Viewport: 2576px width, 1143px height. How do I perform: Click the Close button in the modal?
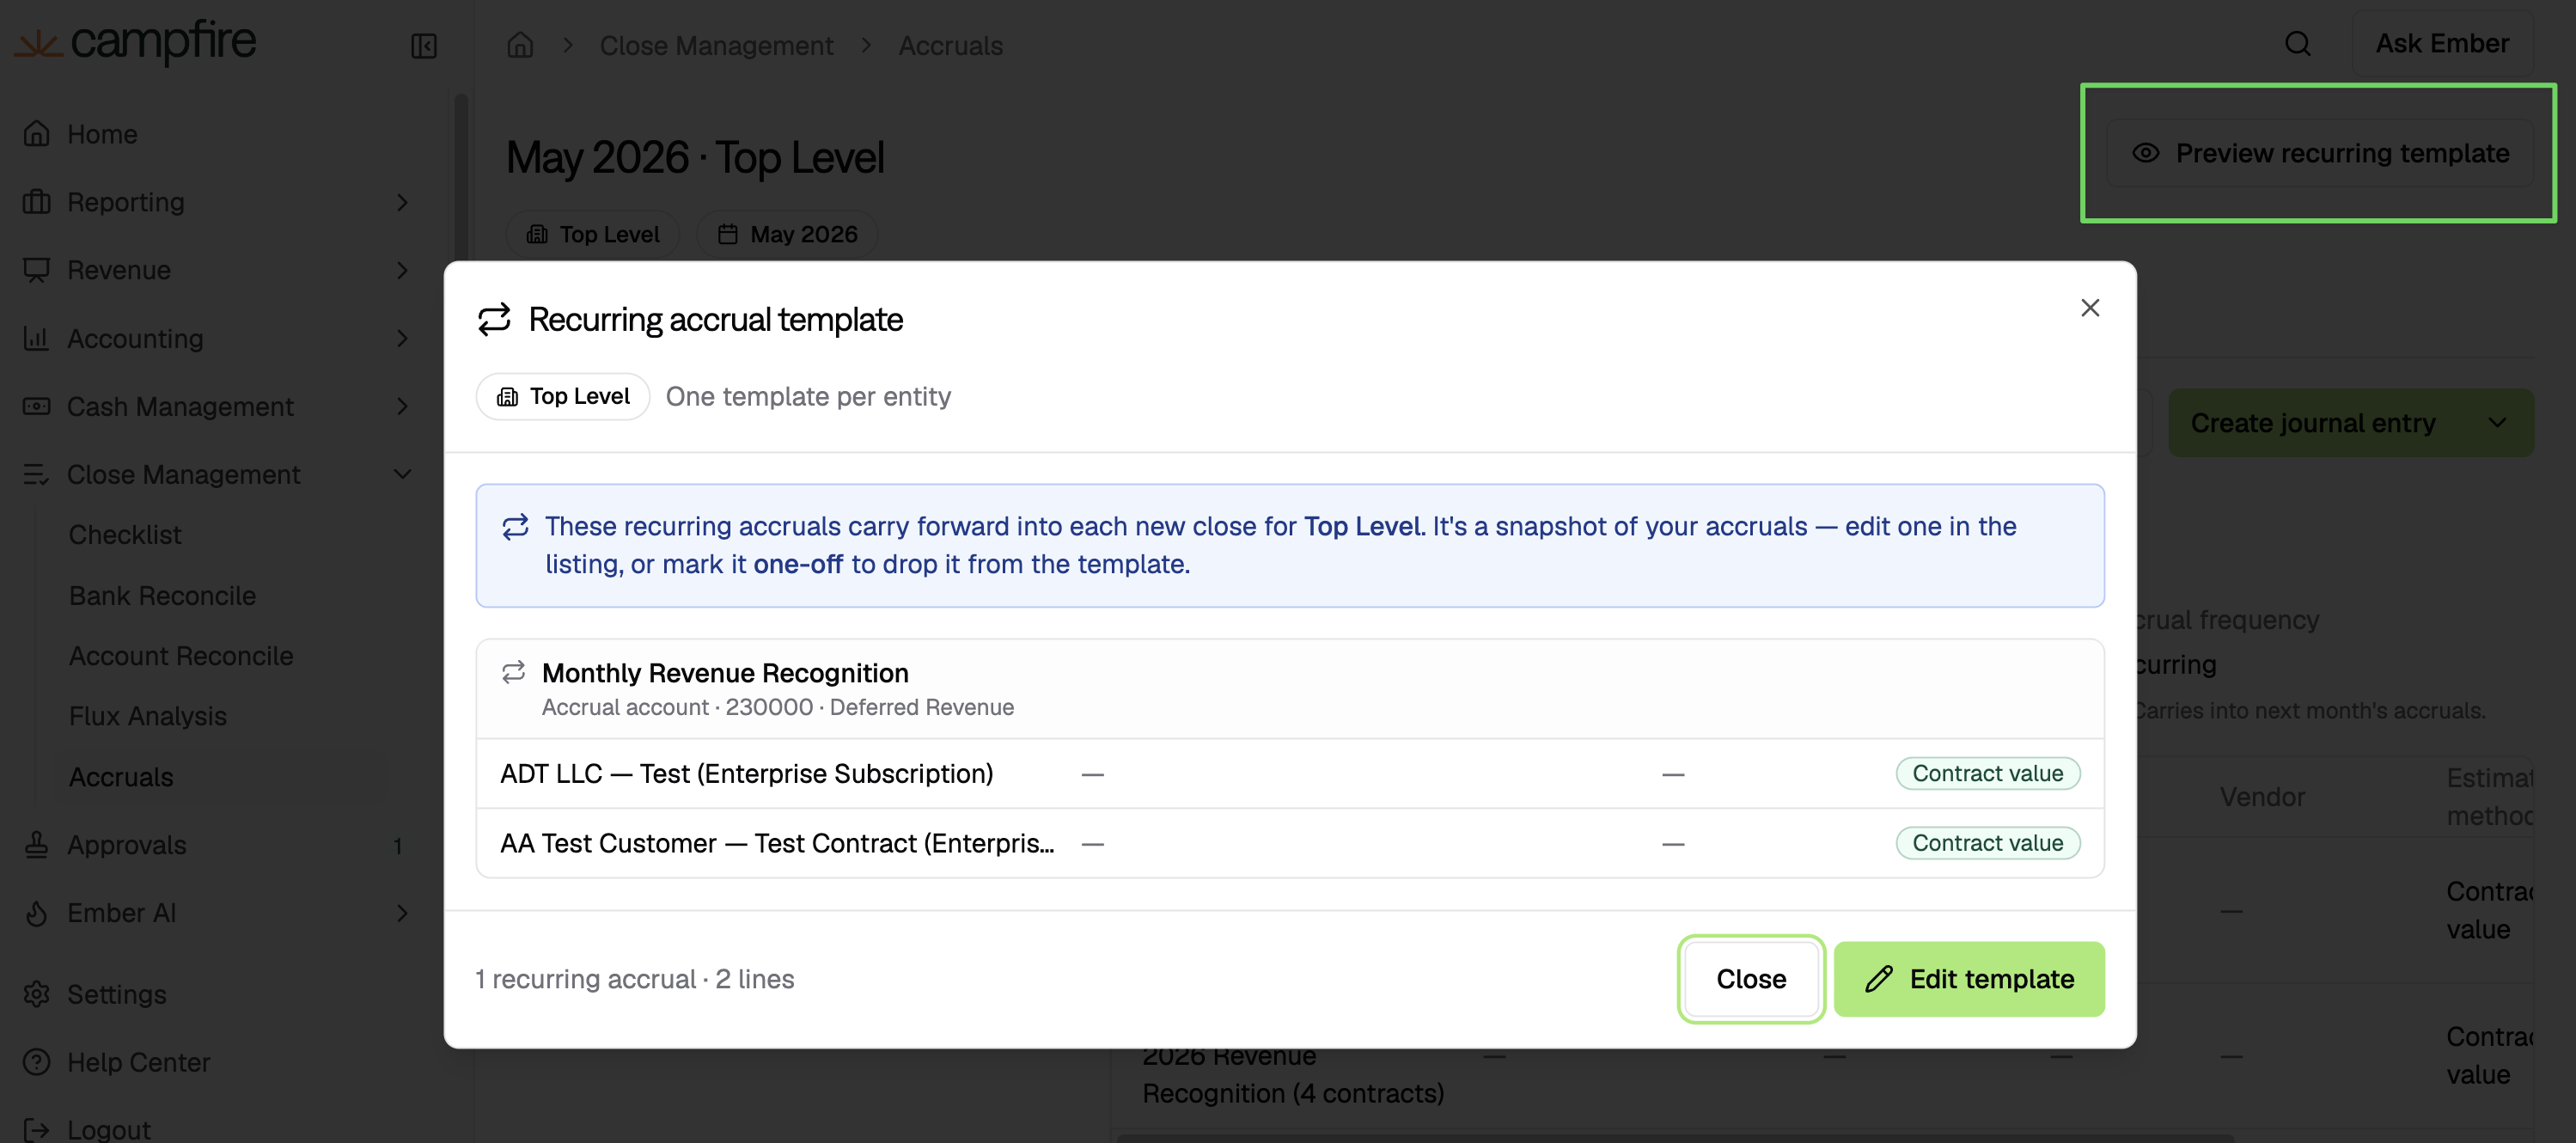coord(1751,979)
